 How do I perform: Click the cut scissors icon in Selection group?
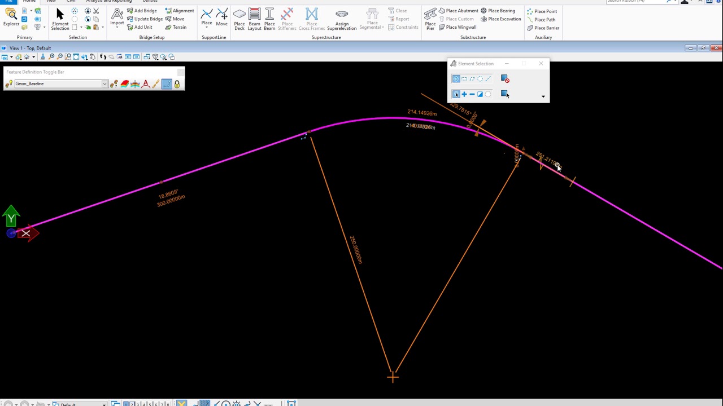pos(96,11)
